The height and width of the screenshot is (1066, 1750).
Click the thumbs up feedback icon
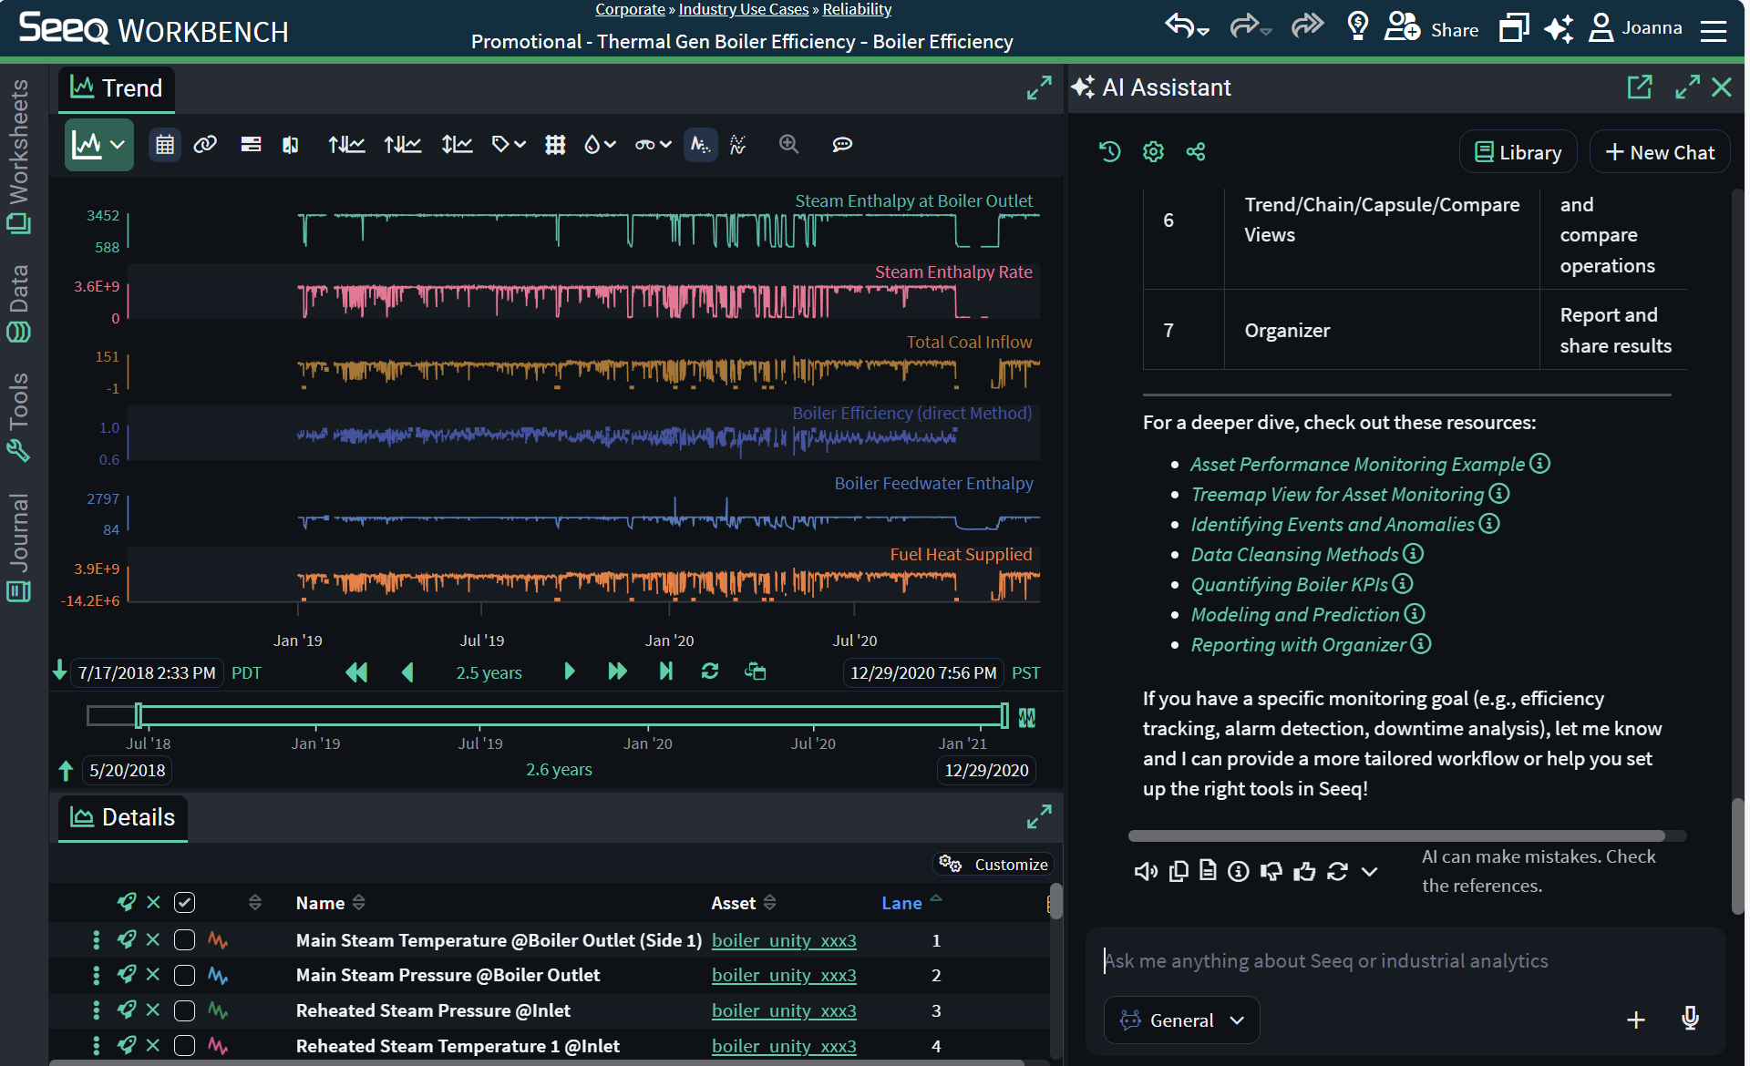1304,872
